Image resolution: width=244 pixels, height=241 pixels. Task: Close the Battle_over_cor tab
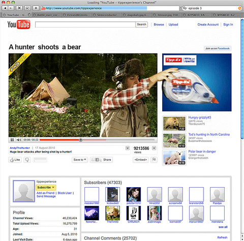34,15
